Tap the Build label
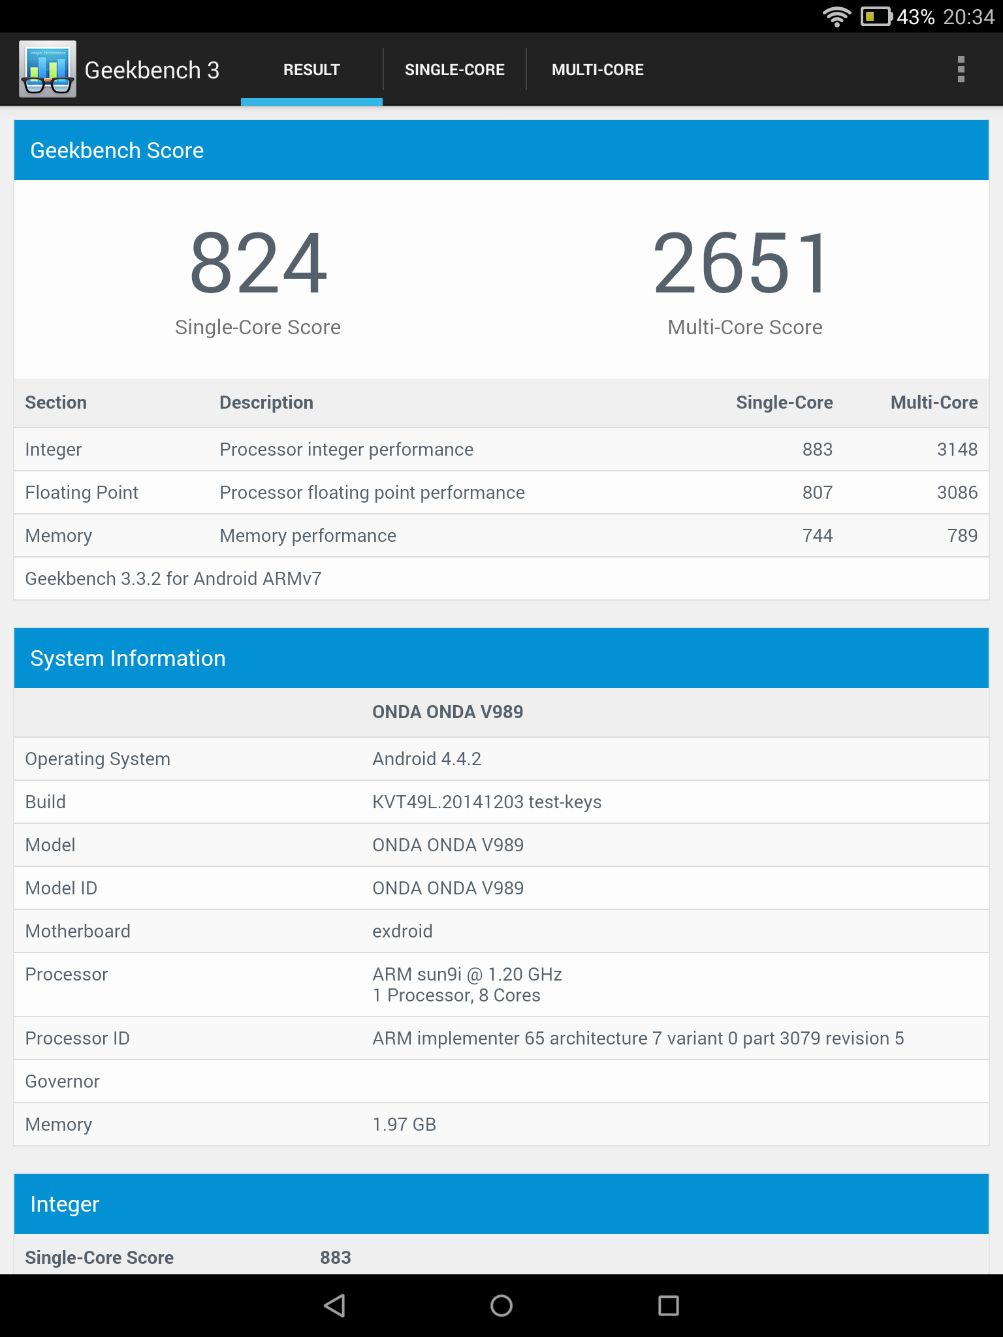The width and height of the screenshot is (1003, 1337). pos(45,802)
